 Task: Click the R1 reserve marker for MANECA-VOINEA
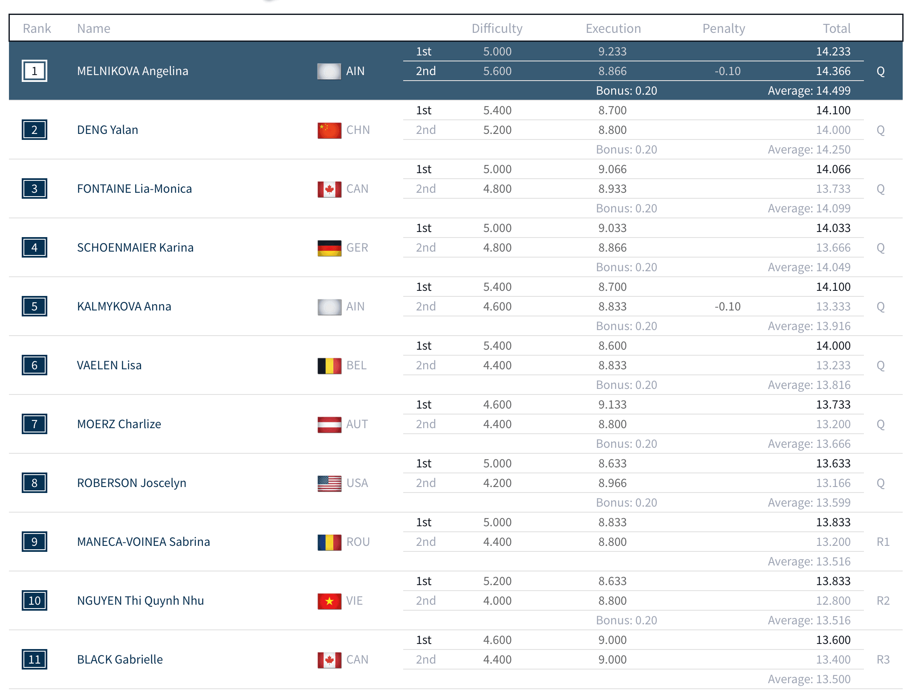[883, 542]
